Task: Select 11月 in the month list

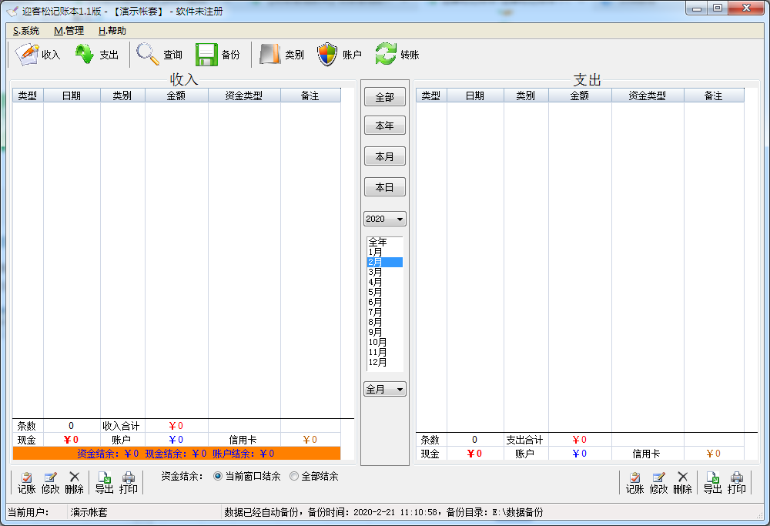Action: (x=385, y=352)
